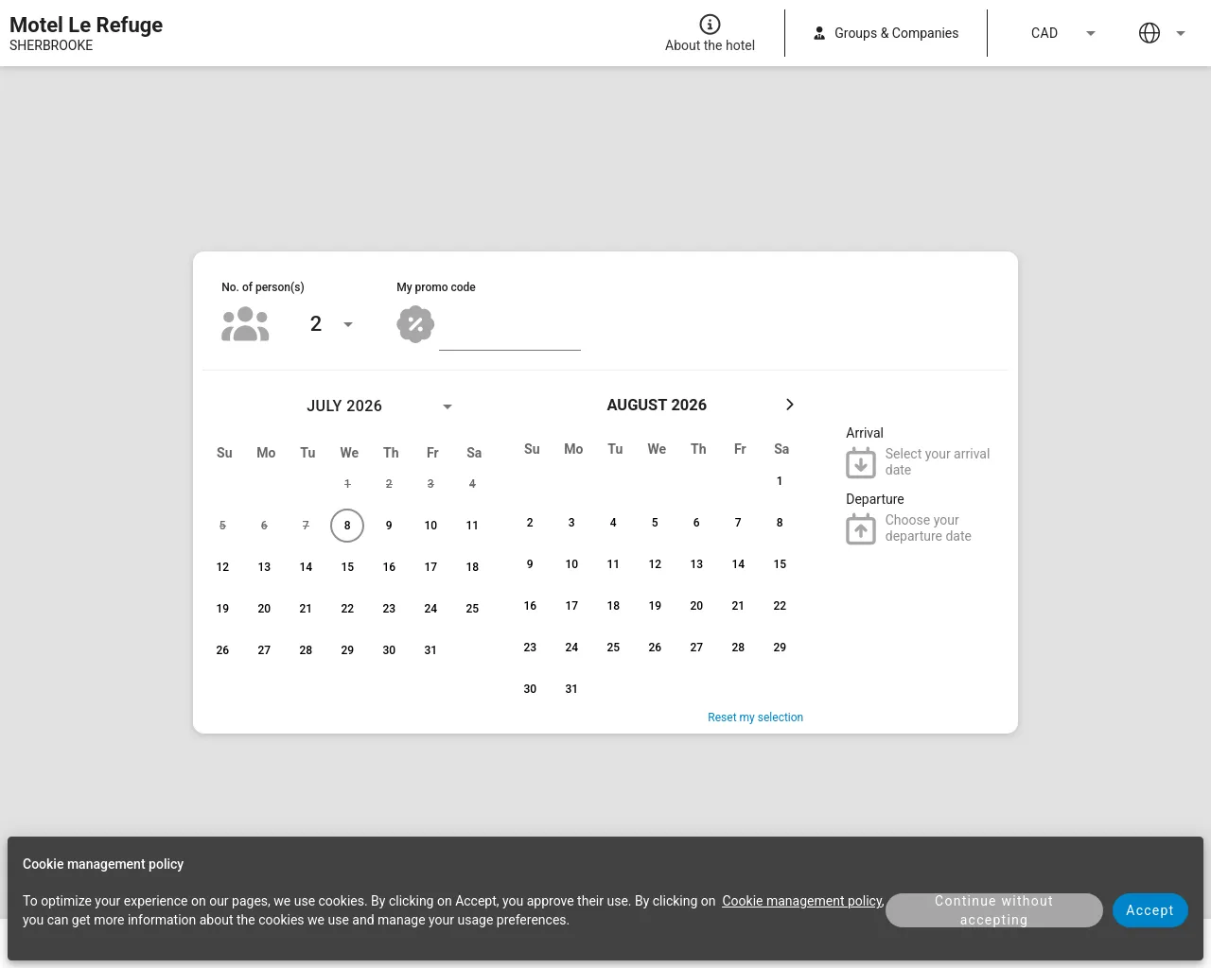Pick August 15 date
This screenshot has height=968, width=1211.
click(780, 564)
